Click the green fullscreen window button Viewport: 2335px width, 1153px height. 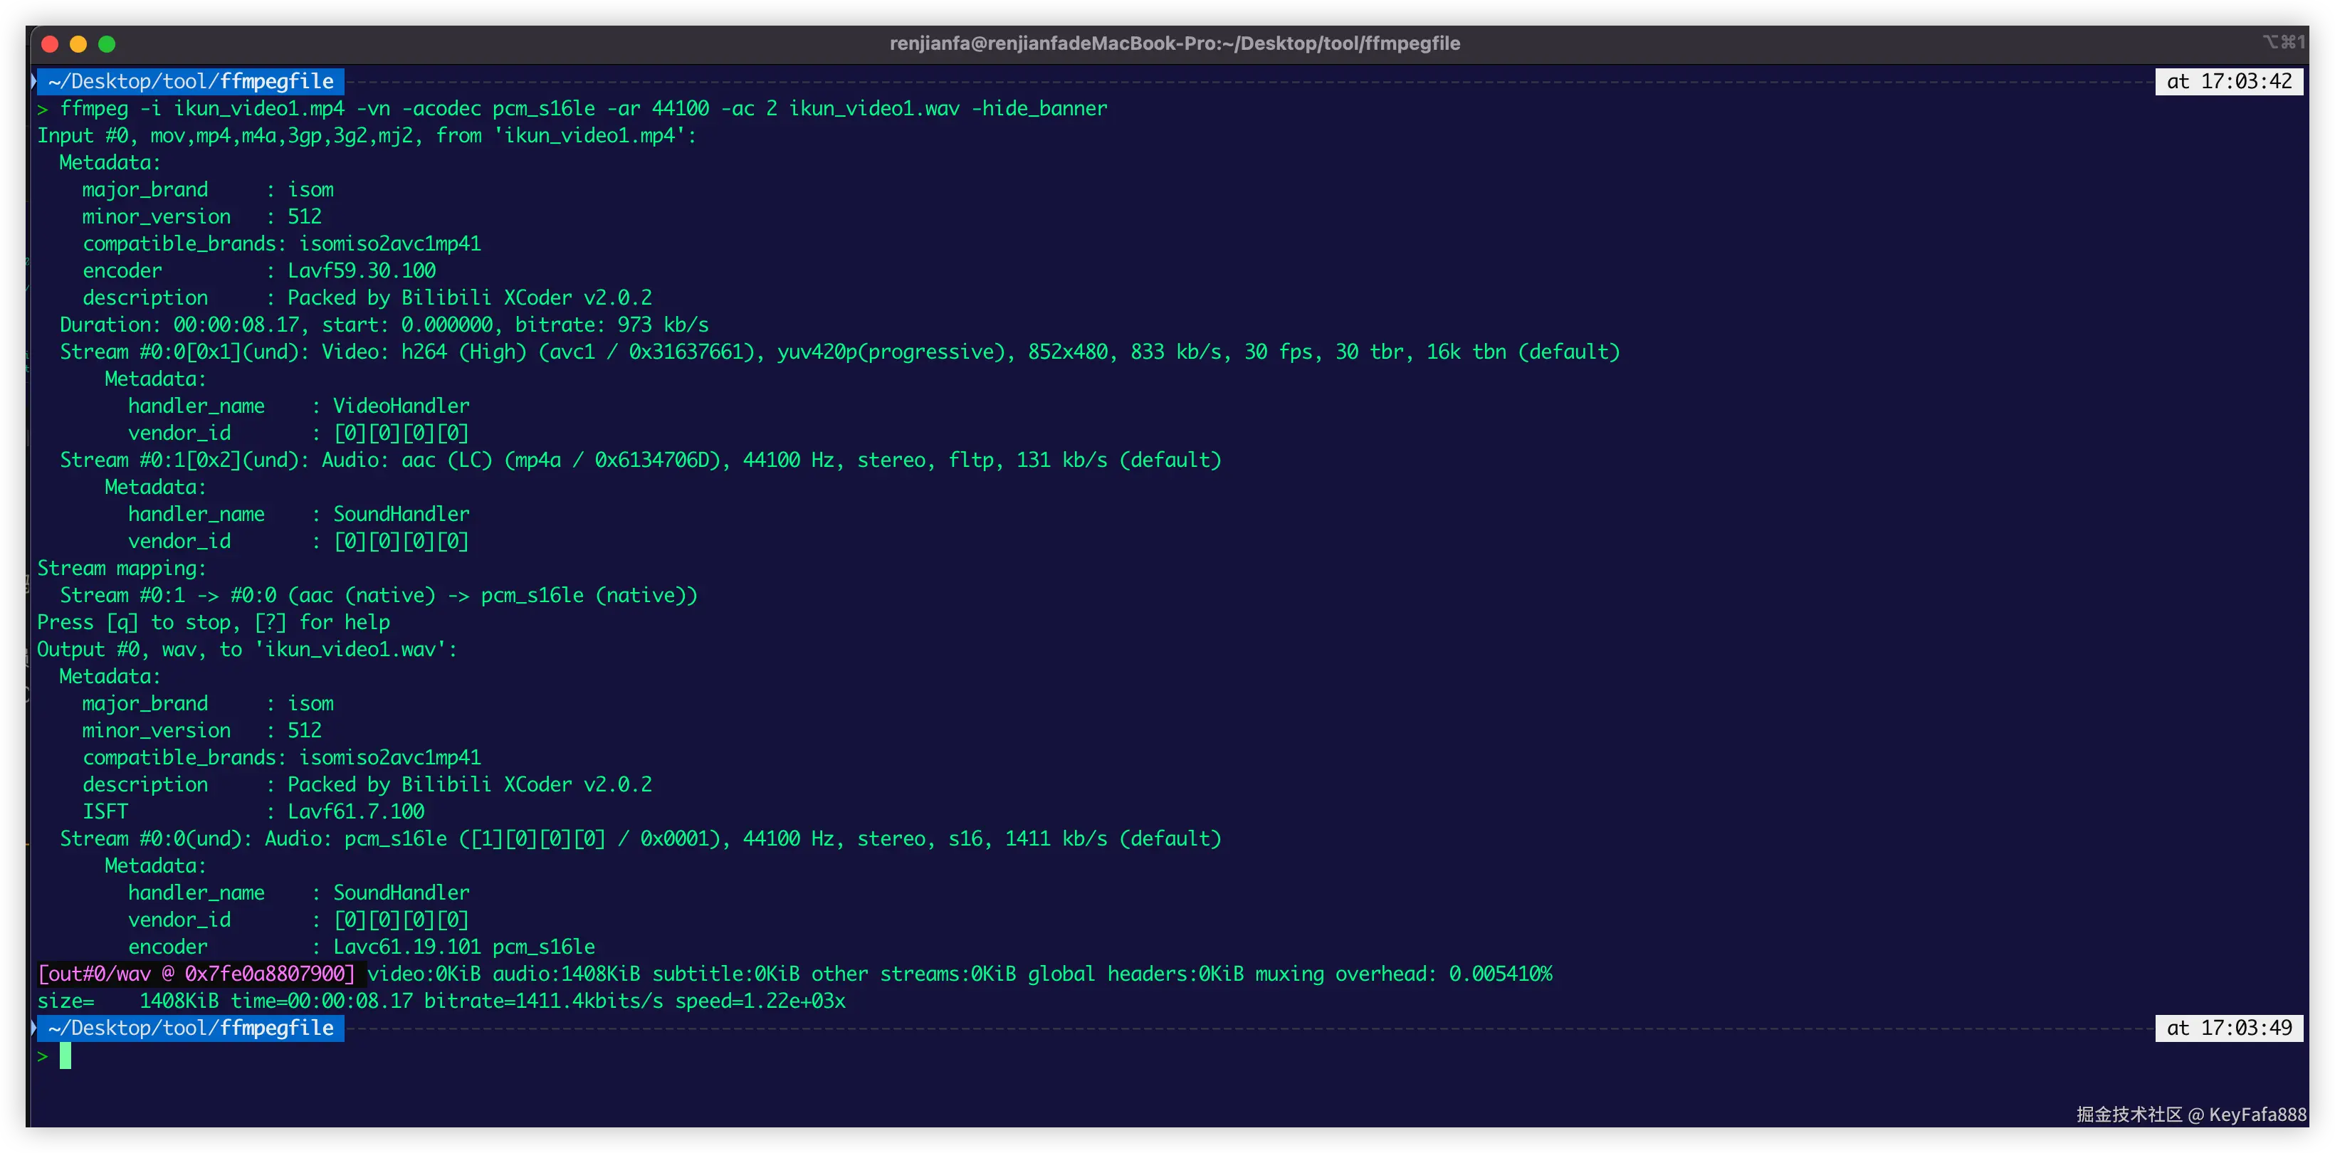tap(107, 43)
